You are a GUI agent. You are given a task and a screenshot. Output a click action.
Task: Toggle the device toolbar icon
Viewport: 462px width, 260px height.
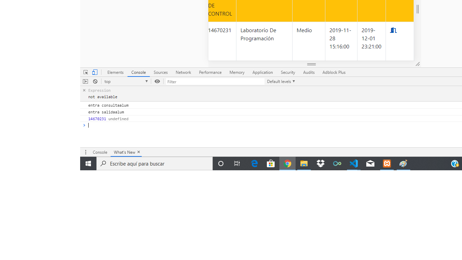coord(95,72)
